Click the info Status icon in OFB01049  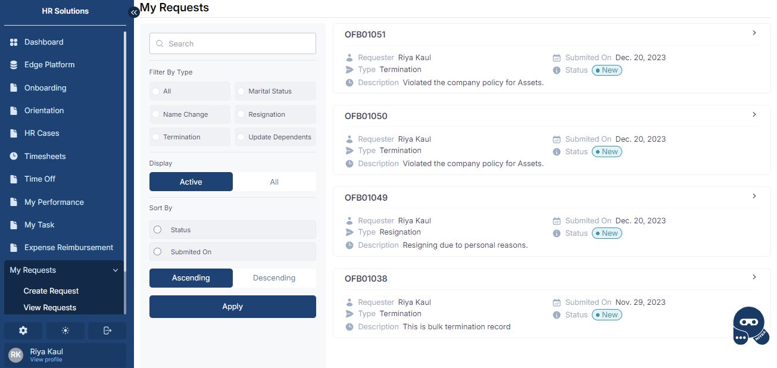pyautogui.click(x=557, y=233)
